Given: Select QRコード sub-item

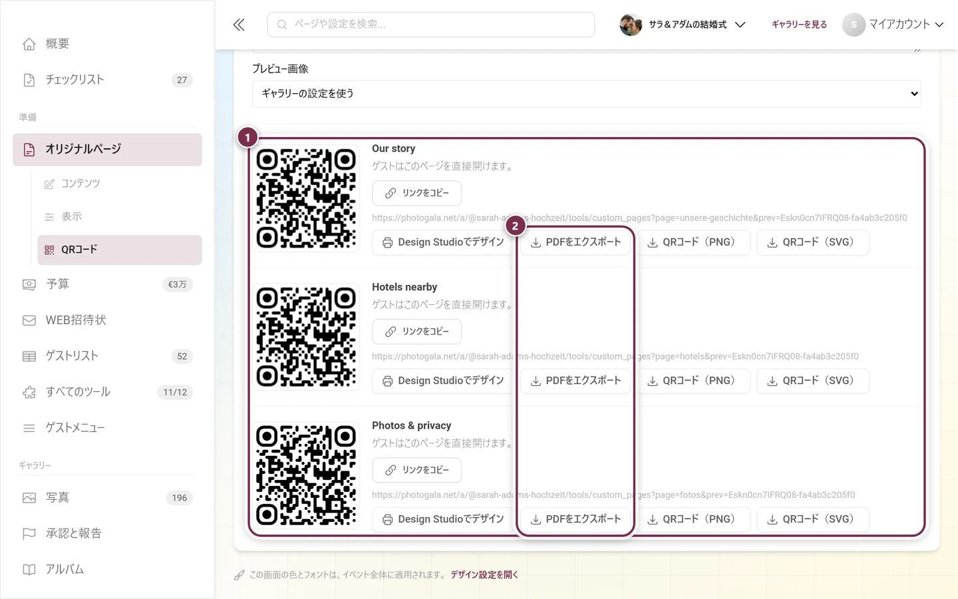Looking at the screenshot, I should click(120, 250).
